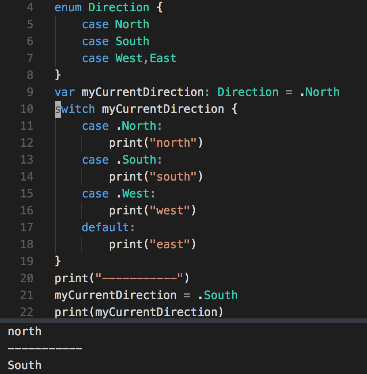Click the enum keyword on line 4
367x374 pixels.
point(68,7)
